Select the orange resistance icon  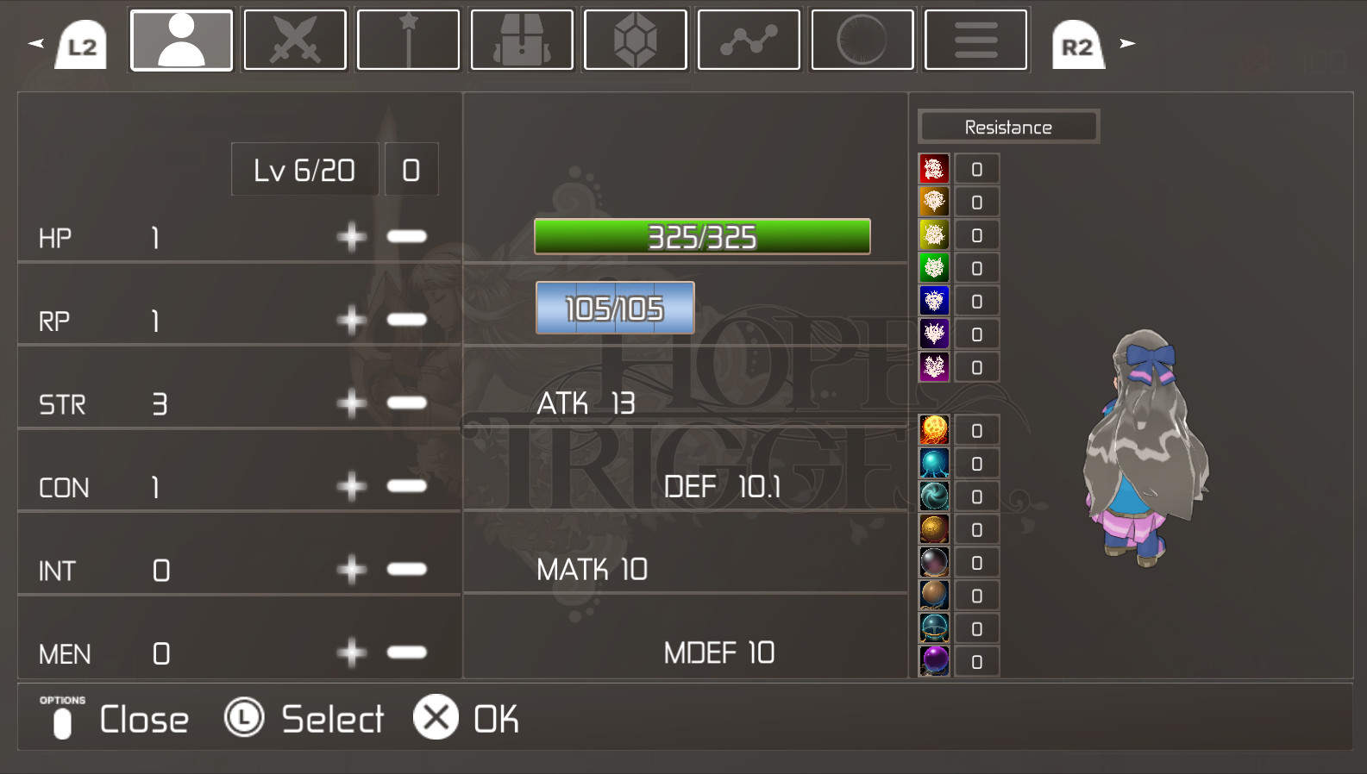pos(934,202)
